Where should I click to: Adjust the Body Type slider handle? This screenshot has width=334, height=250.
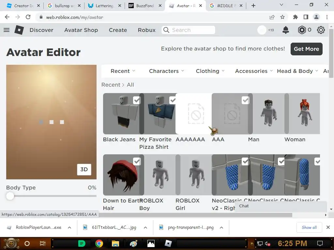pyautogui.click(x=10, y=196)
